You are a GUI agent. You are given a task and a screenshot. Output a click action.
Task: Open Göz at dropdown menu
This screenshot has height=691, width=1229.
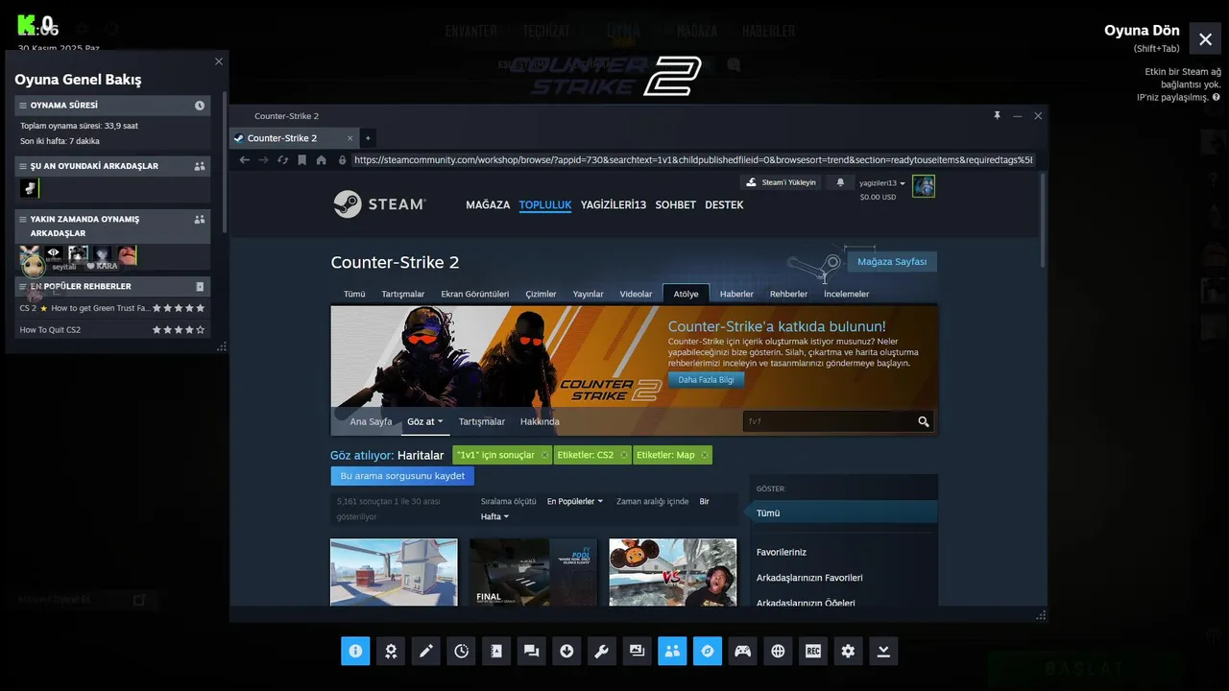[x=425, y=421]
